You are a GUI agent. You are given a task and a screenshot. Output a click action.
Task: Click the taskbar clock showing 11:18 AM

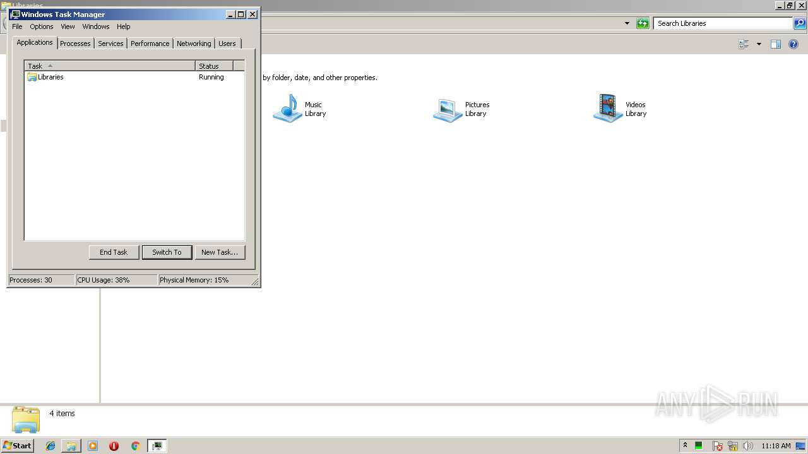tap(776, 446)
